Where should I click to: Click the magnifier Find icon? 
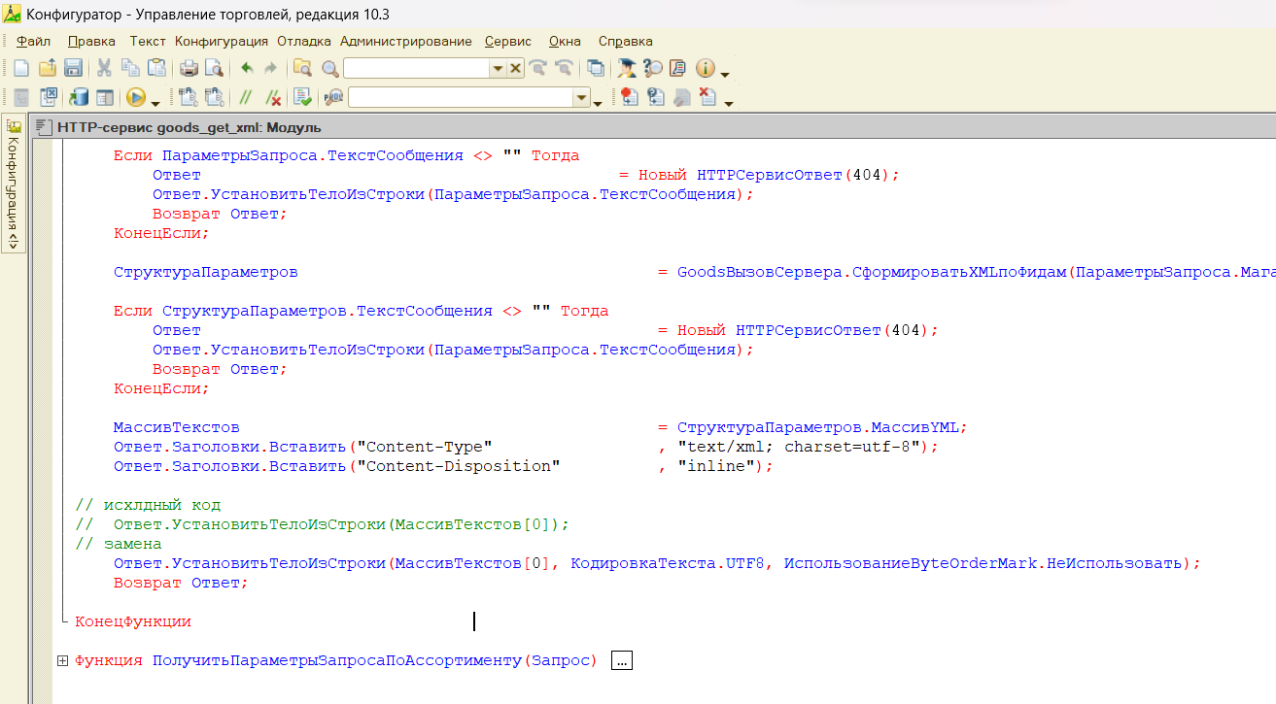330,69
